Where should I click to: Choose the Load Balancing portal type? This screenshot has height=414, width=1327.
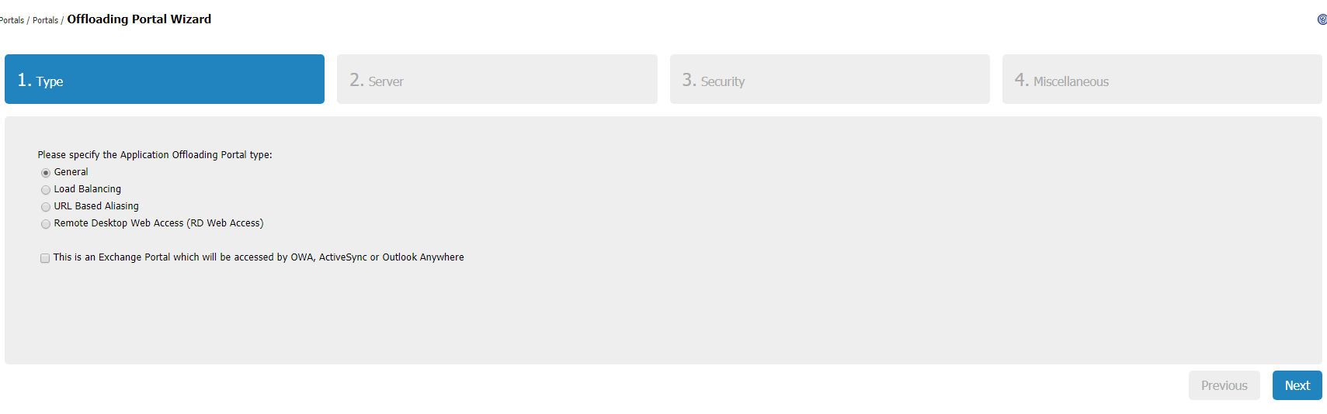pos(46,190)
